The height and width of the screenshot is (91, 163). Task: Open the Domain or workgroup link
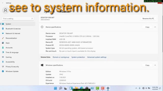coord(61,57)
